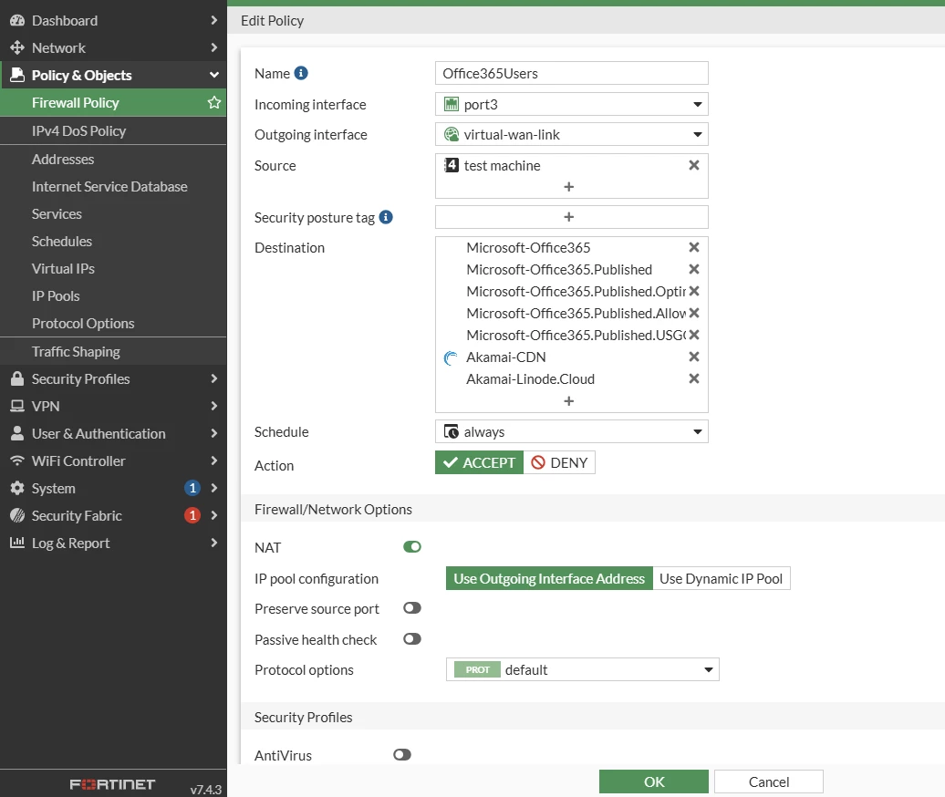Viewport: 945px width, 797px height.
Task: Click the System gear icon
Action: coord(17,488)
